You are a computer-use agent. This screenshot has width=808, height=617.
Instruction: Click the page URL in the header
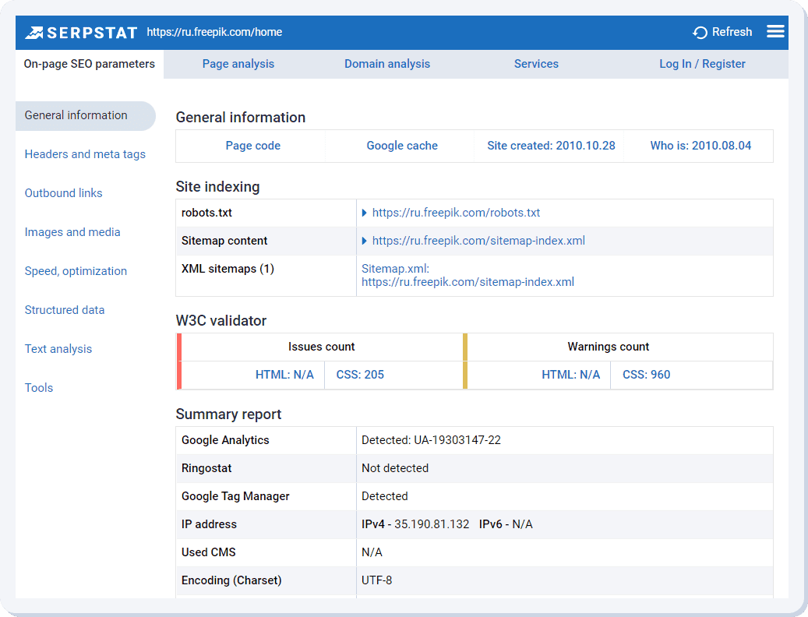(x=214, y=32)
